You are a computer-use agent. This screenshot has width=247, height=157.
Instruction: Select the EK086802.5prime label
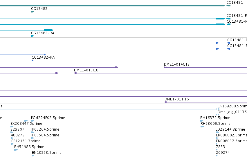231,135
